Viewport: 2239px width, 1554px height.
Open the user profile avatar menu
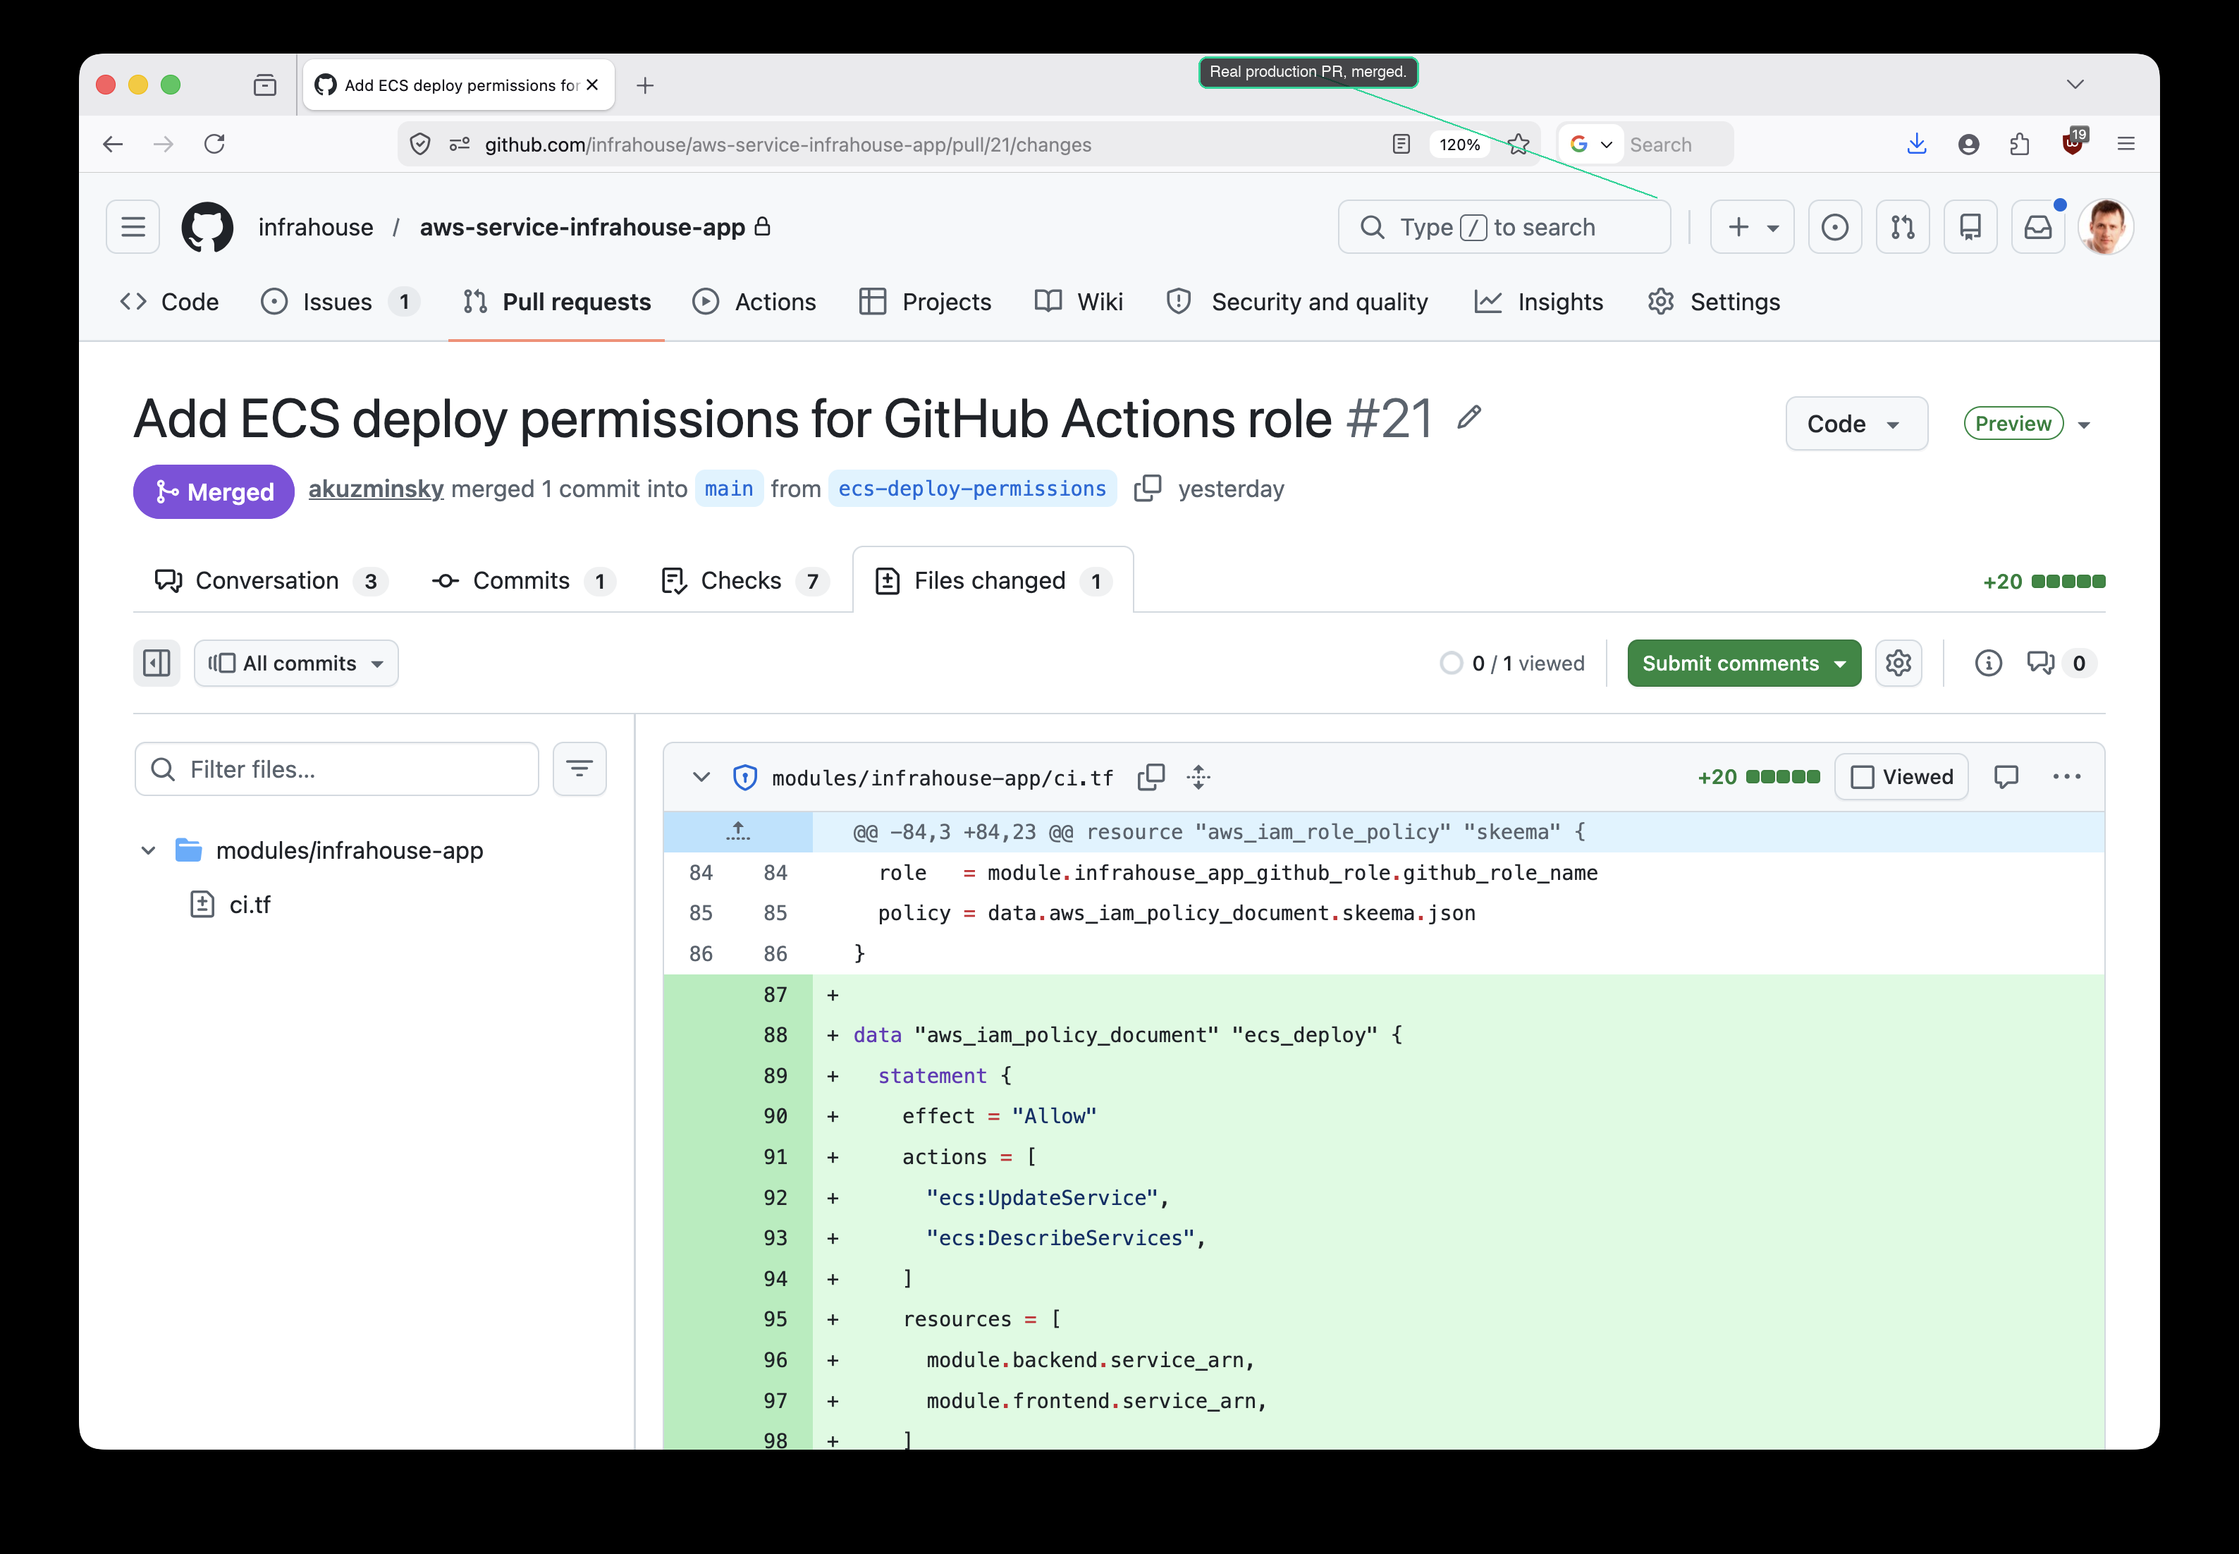2106,227
